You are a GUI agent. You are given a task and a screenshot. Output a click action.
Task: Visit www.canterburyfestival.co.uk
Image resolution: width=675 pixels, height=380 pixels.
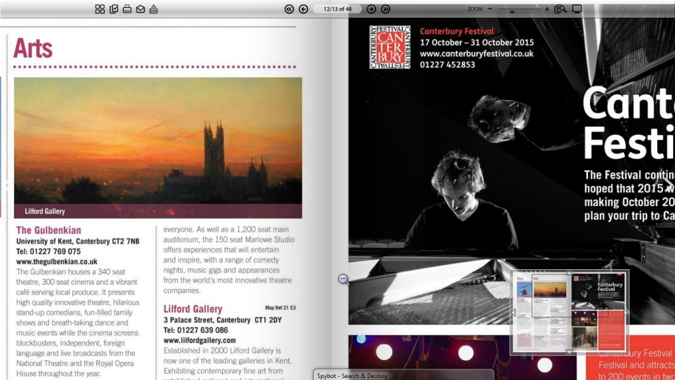tap(477, 54)
